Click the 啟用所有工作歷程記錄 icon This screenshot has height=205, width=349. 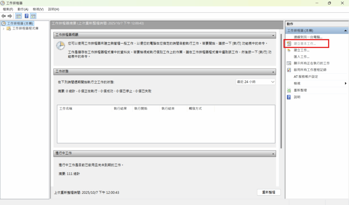pos(289,70)
